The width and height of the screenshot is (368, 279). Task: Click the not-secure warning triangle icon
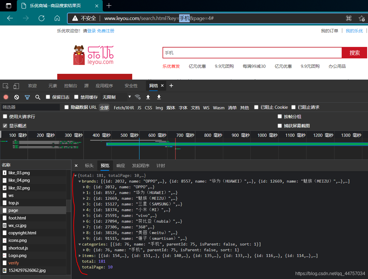point(75,18)
